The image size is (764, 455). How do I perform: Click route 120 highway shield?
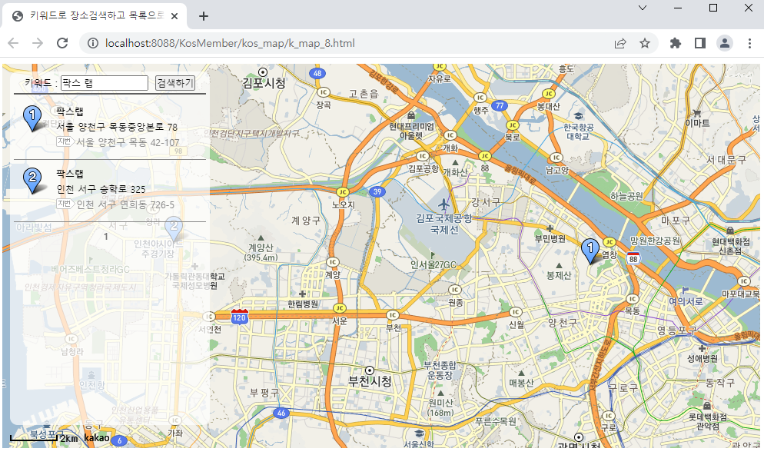click(239, 316)
